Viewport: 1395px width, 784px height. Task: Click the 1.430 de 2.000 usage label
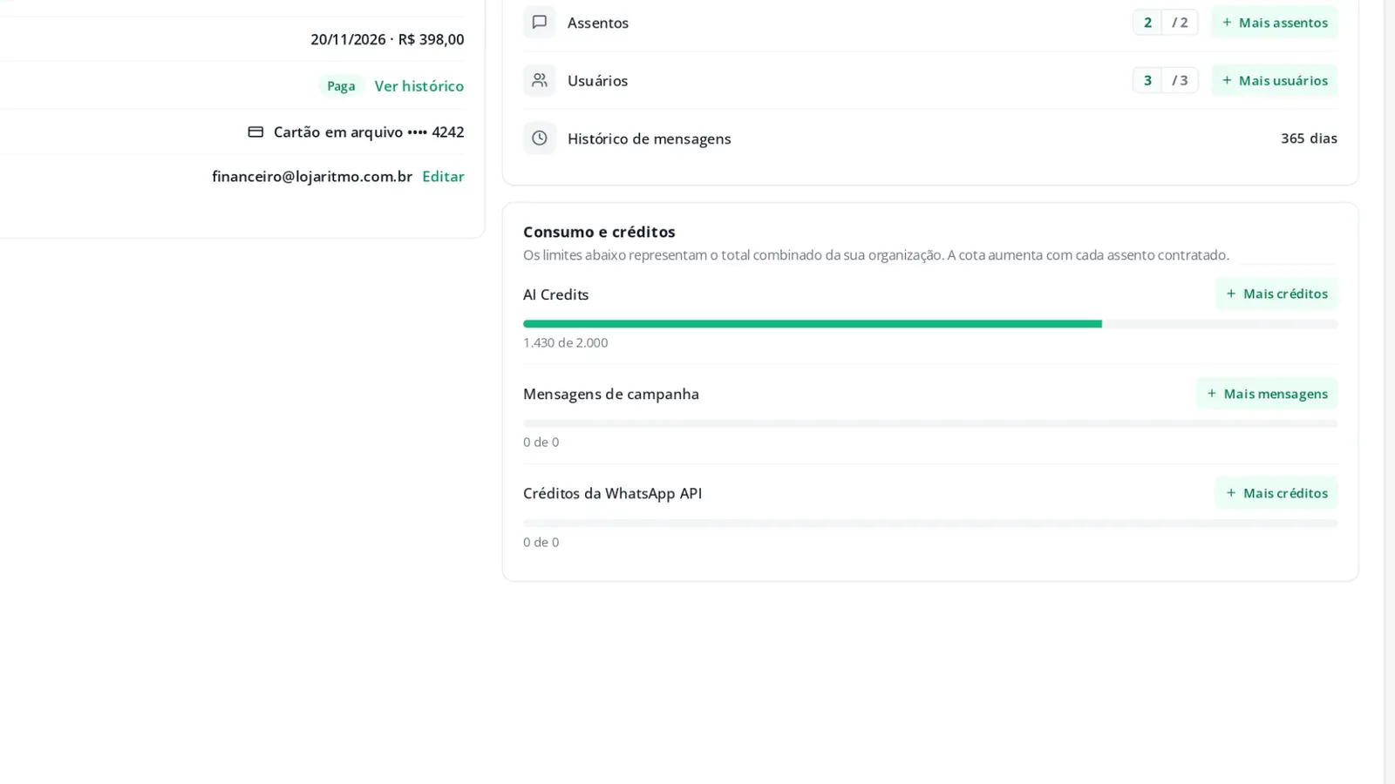point(566,342)
